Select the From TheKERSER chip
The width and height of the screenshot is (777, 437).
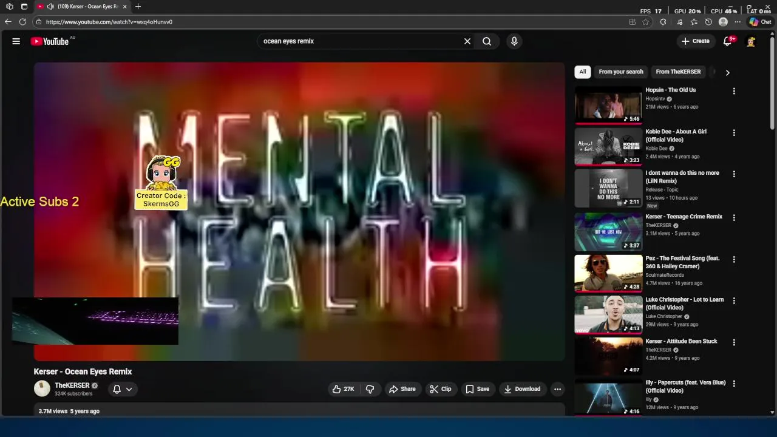tap(678, 72)
